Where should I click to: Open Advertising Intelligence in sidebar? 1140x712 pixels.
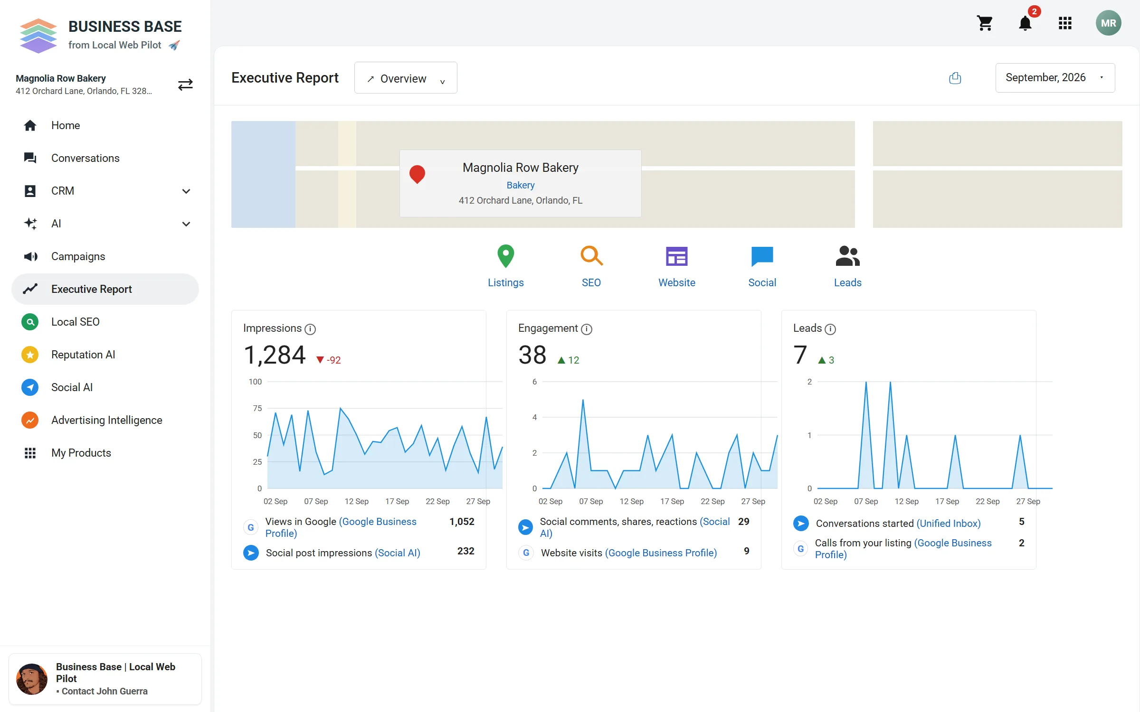(105, 420)
